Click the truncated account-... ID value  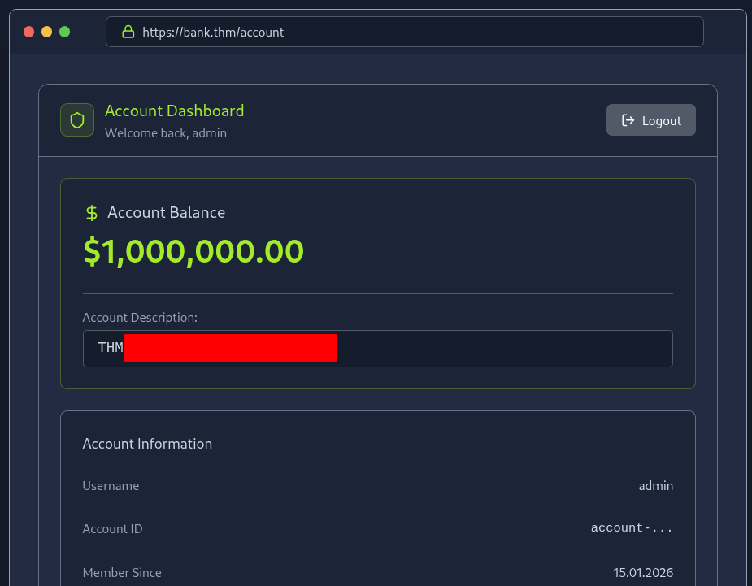point(632,528)
